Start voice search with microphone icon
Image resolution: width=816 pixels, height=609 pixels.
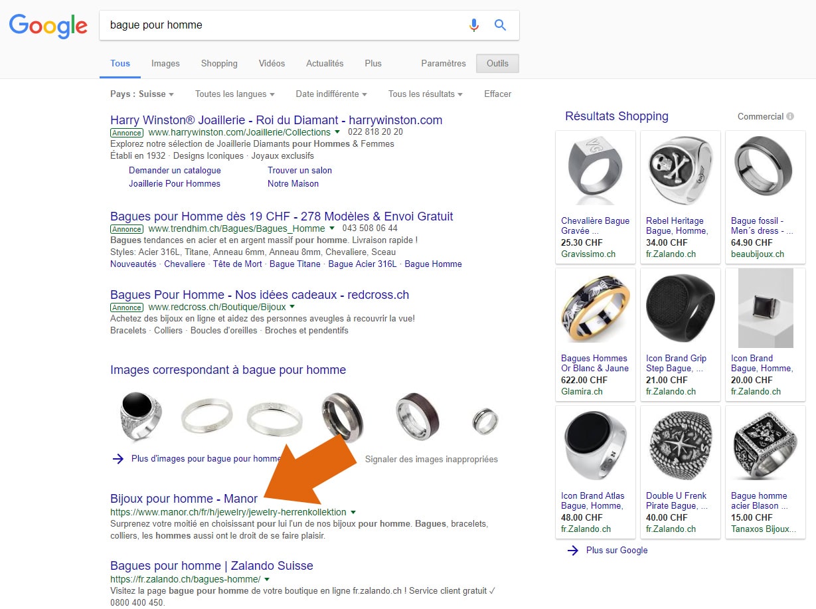coord(473,25)
